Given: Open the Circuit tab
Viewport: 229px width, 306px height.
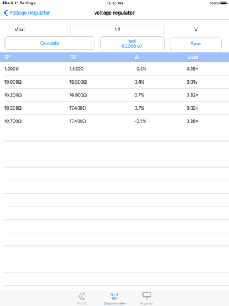Looking at the screenshot, I should pyautogui.click(x=82, y=298).
